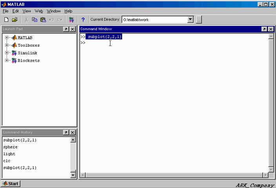Open the Window menu
276x188 pixels.
tap(54, 11)
